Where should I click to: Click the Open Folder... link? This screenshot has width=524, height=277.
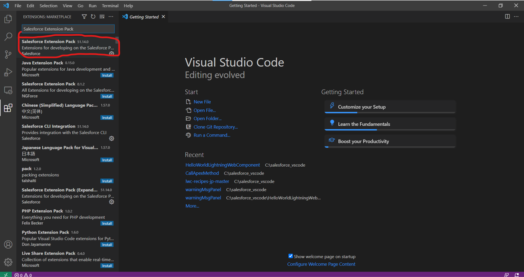207,118
